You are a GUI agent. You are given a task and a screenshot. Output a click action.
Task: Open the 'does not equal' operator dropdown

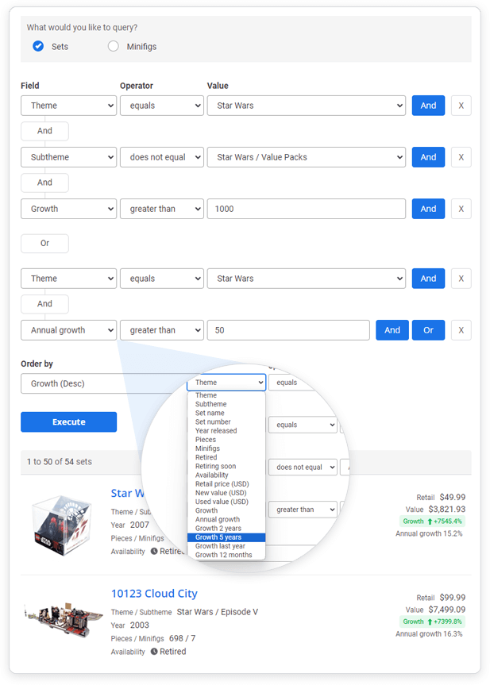(x=162, y=157)
